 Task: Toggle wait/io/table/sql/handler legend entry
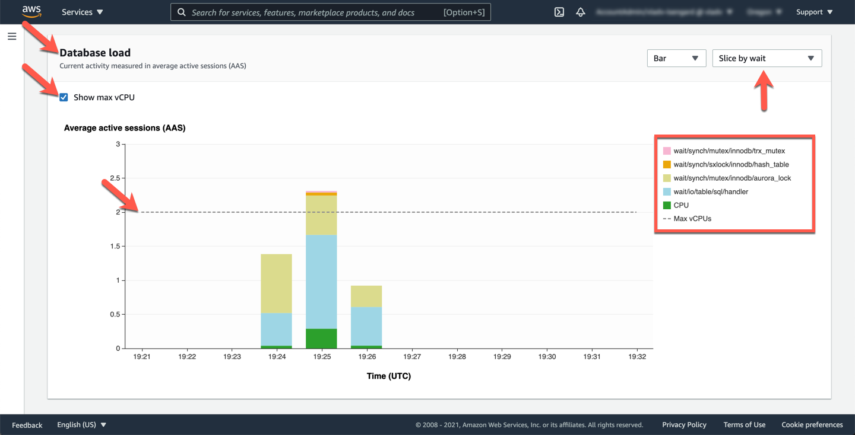pos(710,191)
